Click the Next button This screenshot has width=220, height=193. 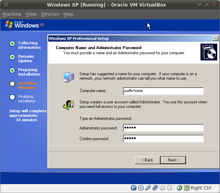click(173, 160)
